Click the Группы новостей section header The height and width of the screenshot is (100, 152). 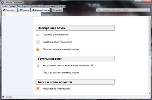[75, 59]
